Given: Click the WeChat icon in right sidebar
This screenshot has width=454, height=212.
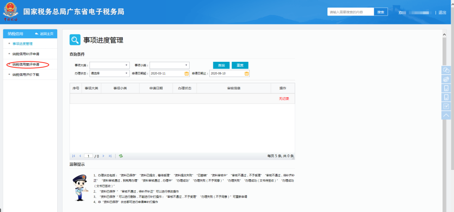Looking at the screenshot, I should click(446, 70).
